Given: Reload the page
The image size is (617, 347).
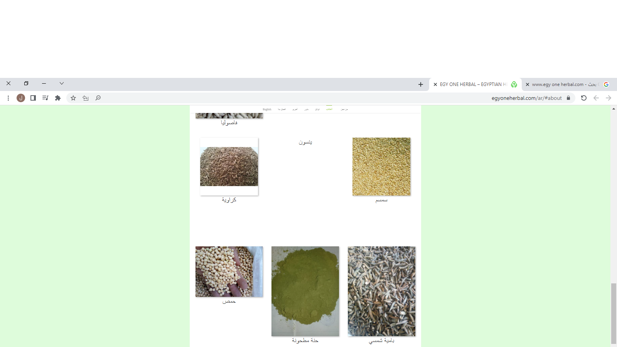Looking at the screenshot, I should pos(584,98).
